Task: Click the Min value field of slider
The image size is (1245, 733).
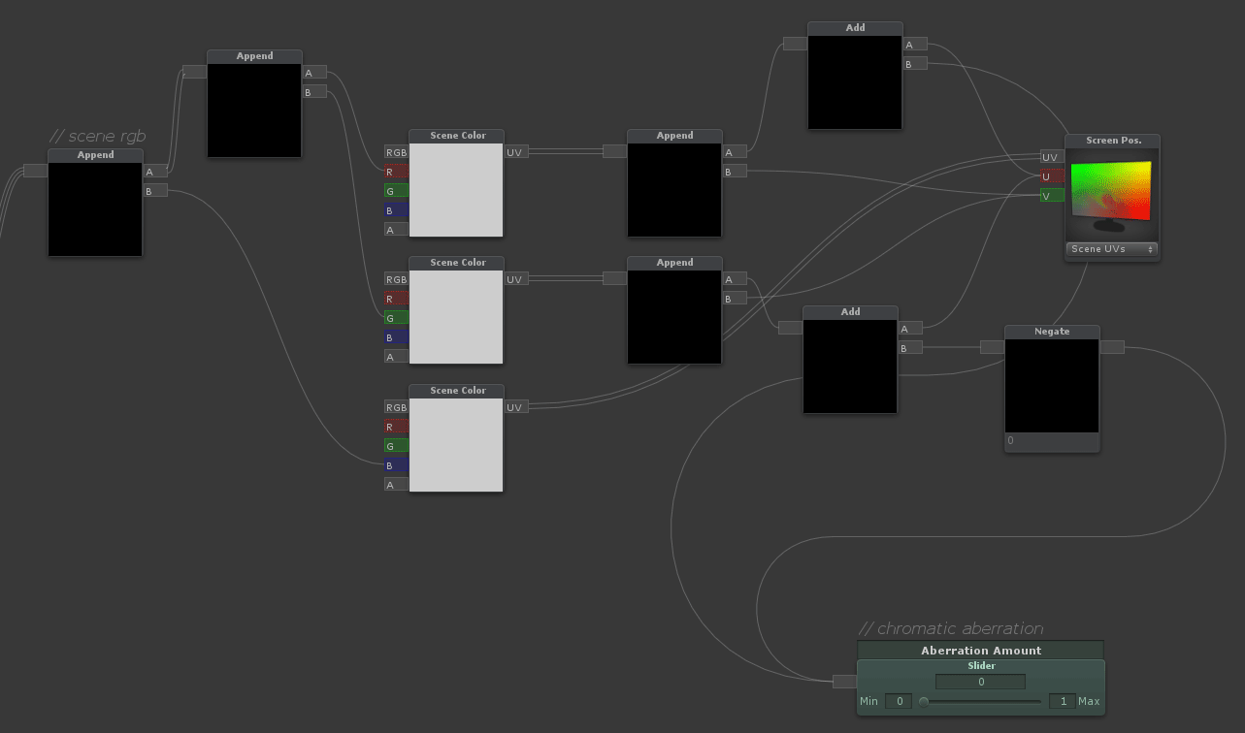Action: [x=899, y=701]
